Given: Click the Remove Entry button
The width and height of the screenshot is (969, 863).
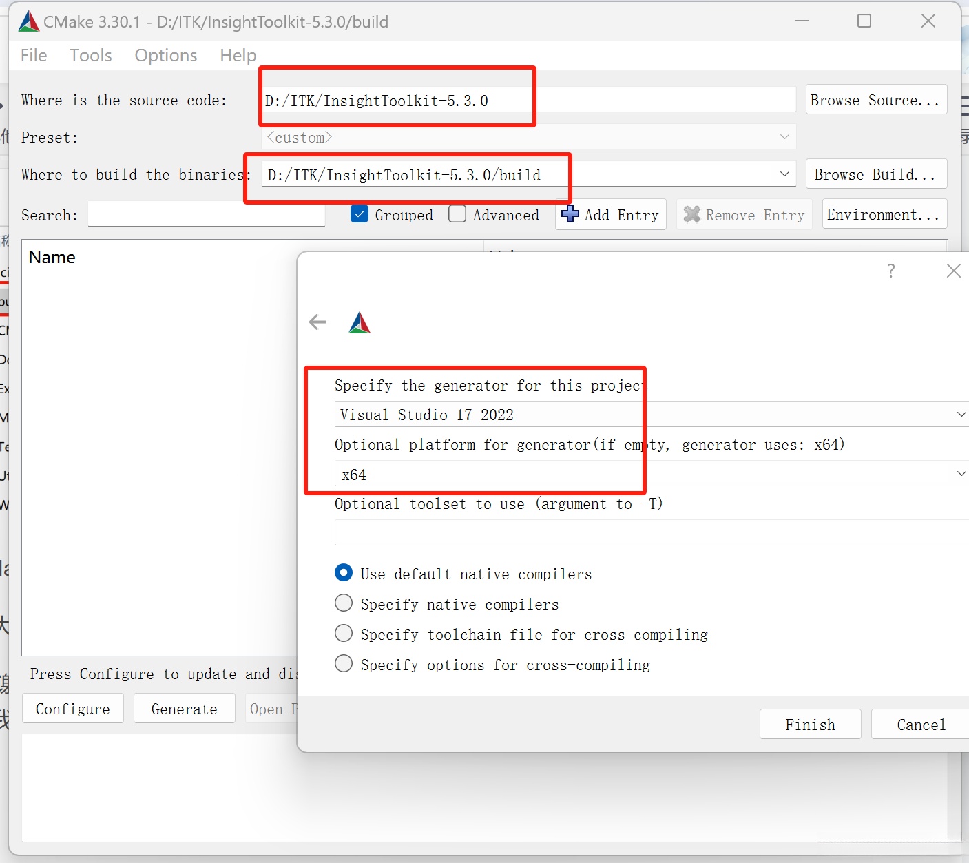Looking at the screenshot, I should click(744, 215).
